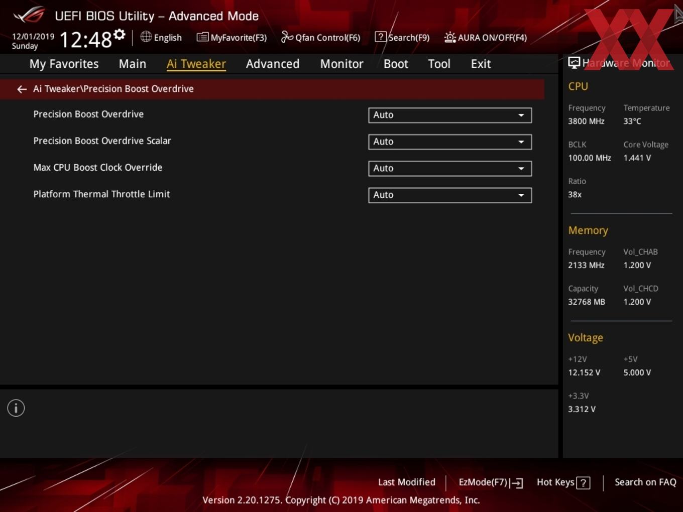The height and width of the screenshot is (512, 683).
Task: Open Hot Keys question mark icon
Action: pyautogui.click(x=583, y=483)
